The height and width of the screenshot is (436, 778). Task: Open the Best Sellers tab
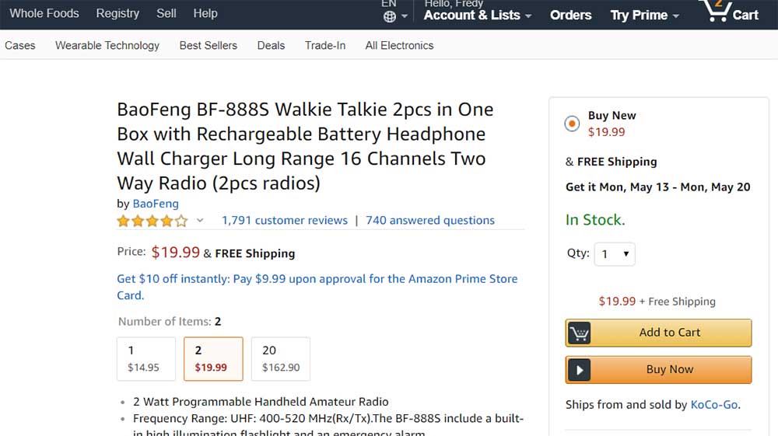(209, 45)
